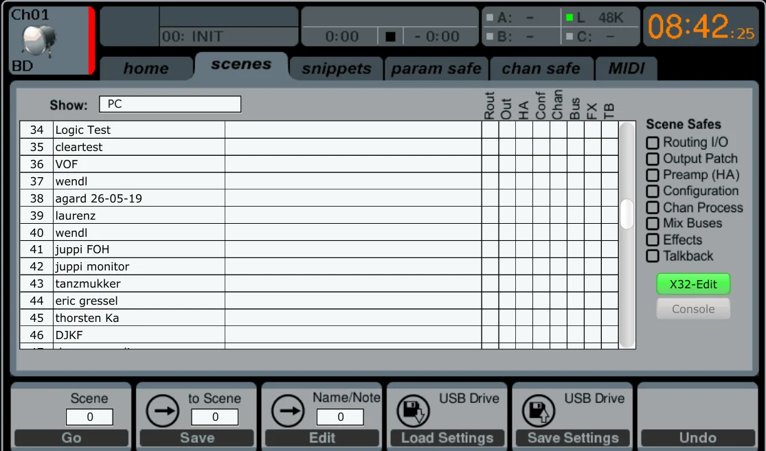Click the stop square in transport display
Viewport: 766px width, 451px height.
390,36
